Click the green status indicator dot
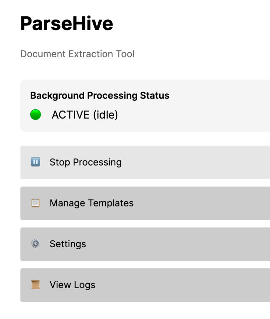The width and height of the screenshot is (270, 319). [36, 115]
